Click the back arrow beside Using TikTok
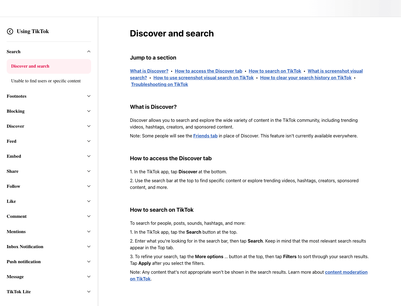Viewport: 401px width, 306px height. [x=10, y=31]
